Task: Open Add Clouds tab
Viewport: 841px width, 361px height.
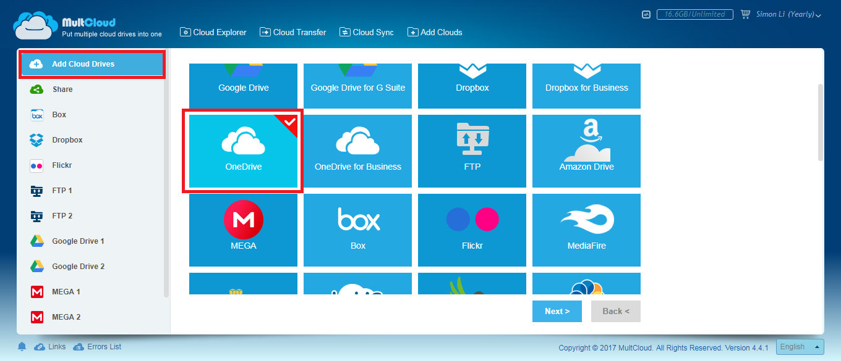Action: (x=435, y=32)
